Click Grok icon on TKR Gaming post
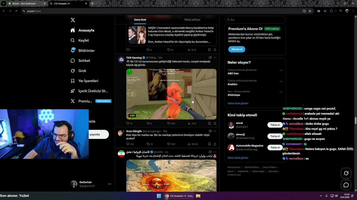 point(210,58)
